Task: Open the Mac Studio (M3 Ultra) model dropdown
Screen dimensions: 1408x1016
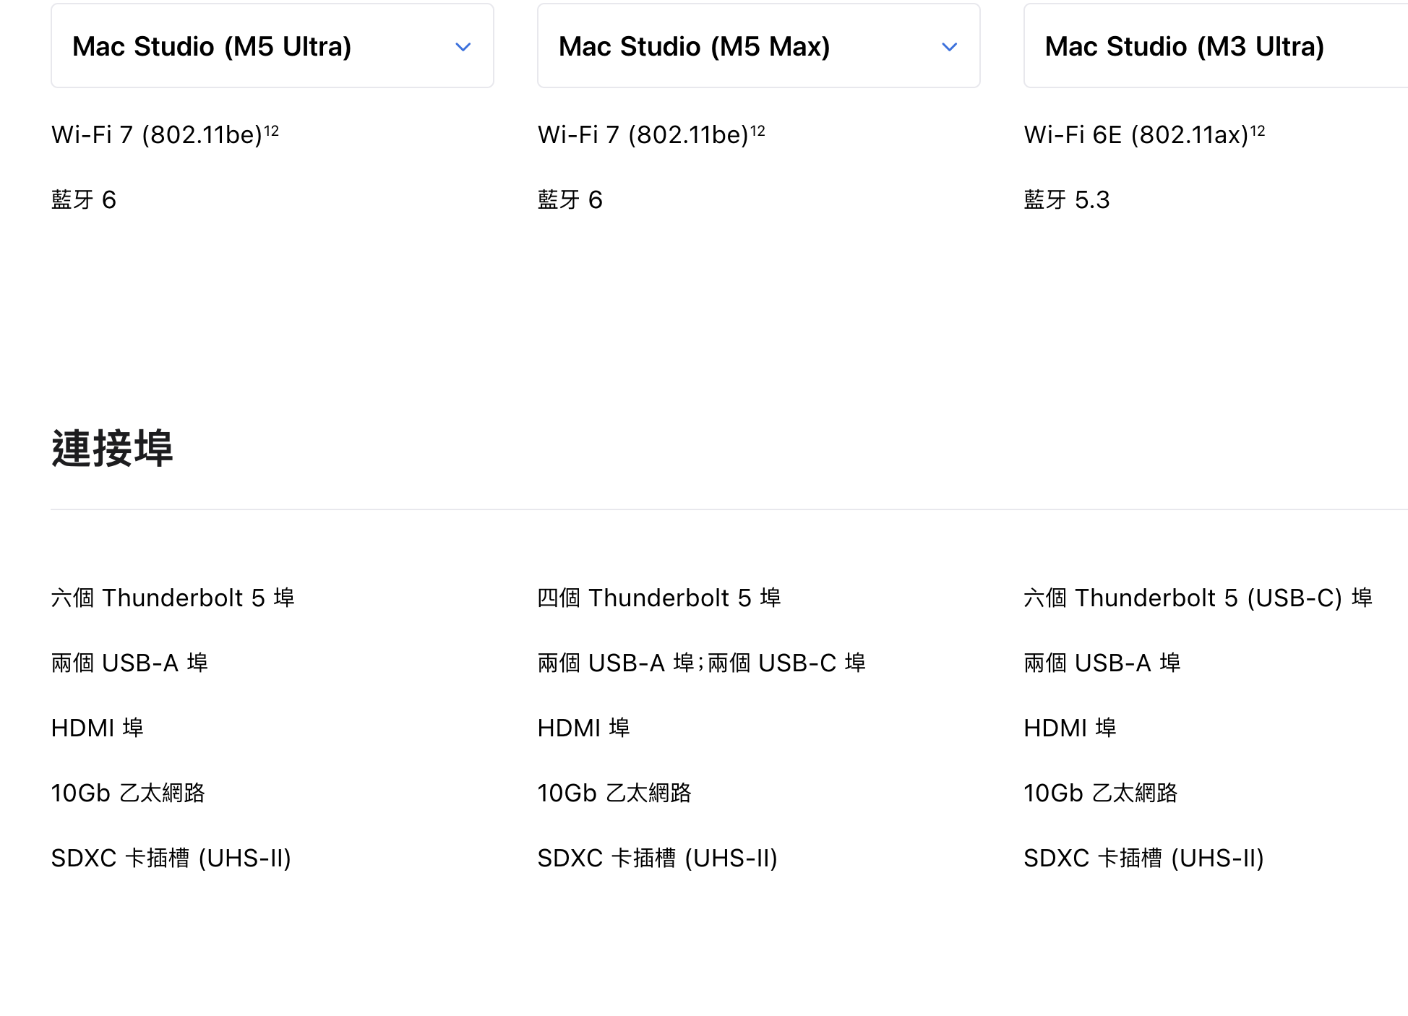Action: pyautogui.click(x=1216, y=46)
